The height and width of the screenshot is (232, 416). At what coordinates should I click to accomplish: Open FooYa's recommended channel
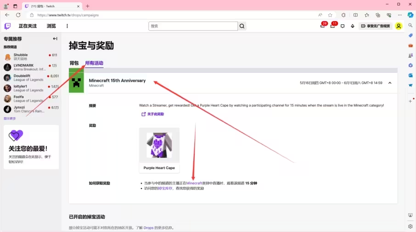31,99
